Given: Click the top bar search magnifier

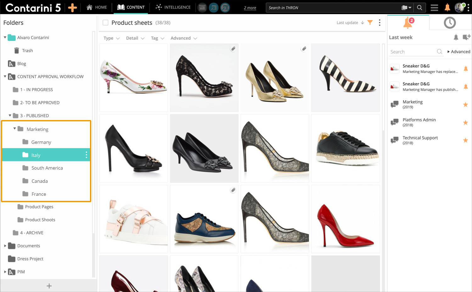Looking at the screenshot, I should 419,8.
